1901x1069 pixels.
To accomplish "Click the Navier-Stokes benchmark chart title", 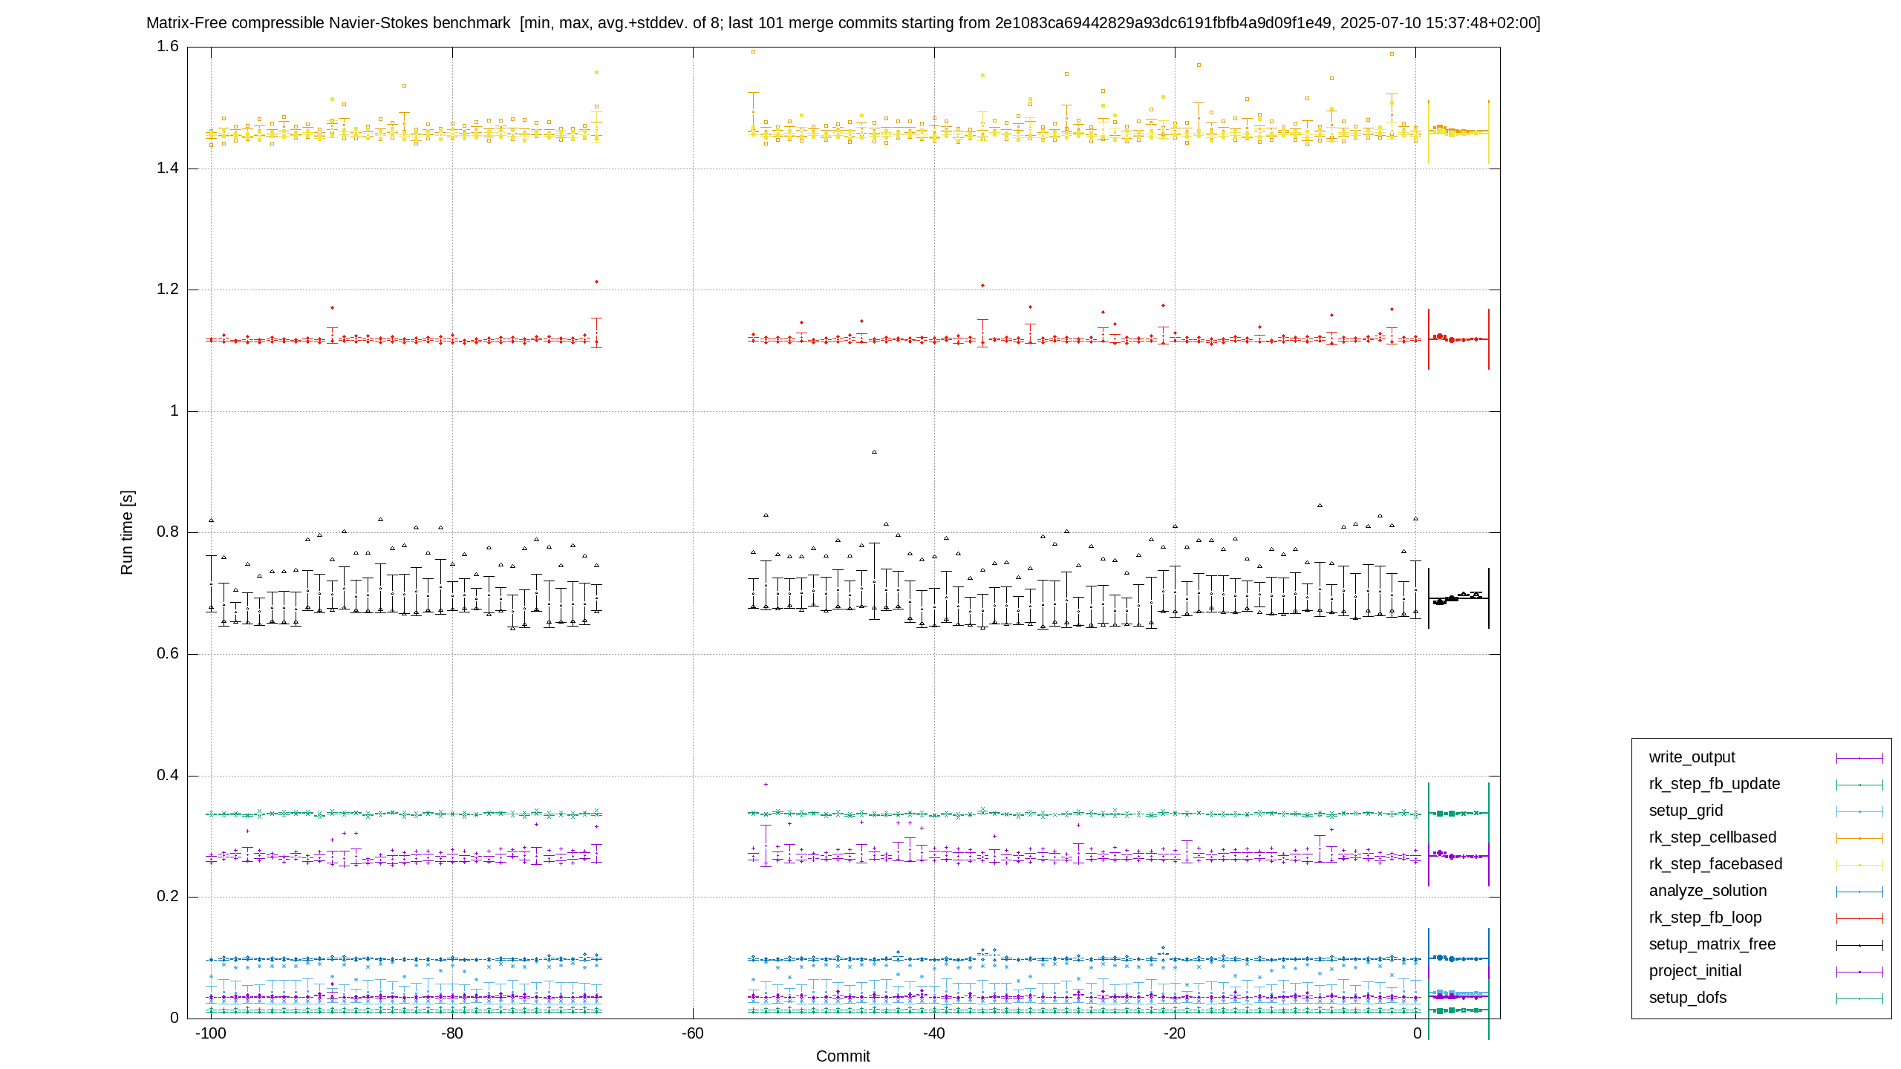I will coord(843,23).
